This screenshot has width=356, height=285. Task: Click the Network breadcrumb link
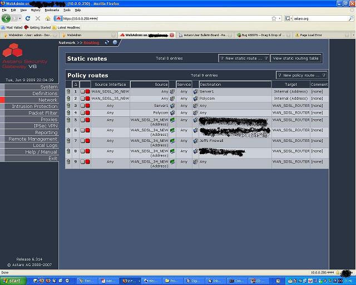pyautogui.click(x=67, y=43)
